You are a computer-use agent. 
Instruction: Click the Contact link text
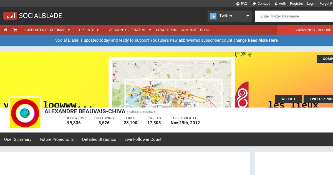[x=264, y=4]
